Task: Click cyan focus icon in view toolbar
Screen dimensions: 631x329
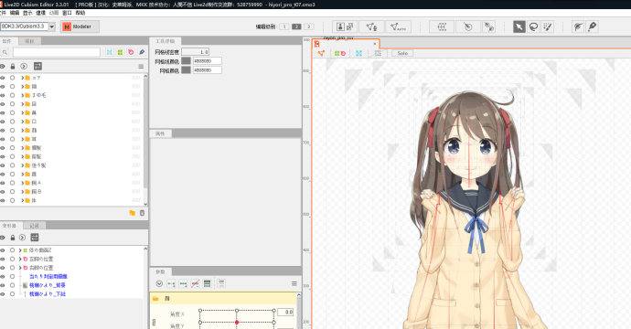Action: [x=358, y=53]
